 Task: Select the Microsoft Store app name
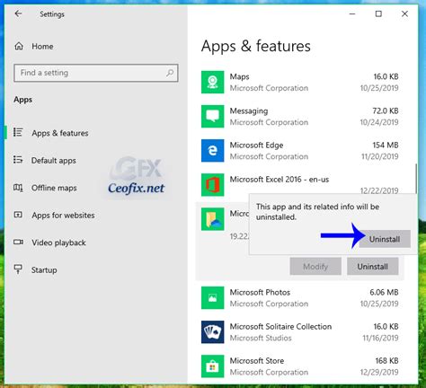257,361
